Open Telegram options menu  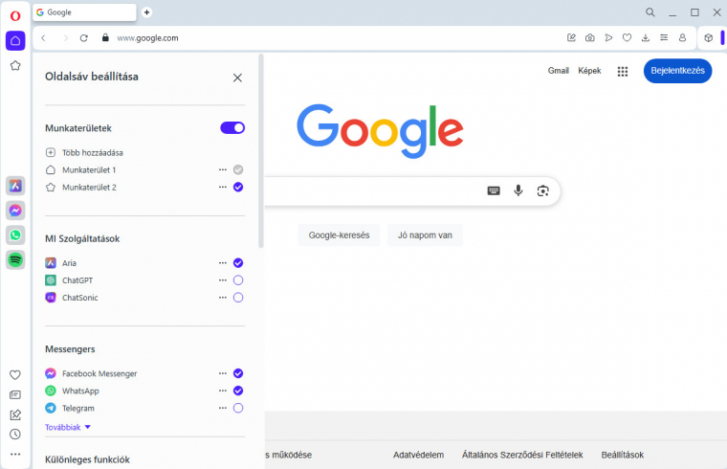click(x=223, y=409)
